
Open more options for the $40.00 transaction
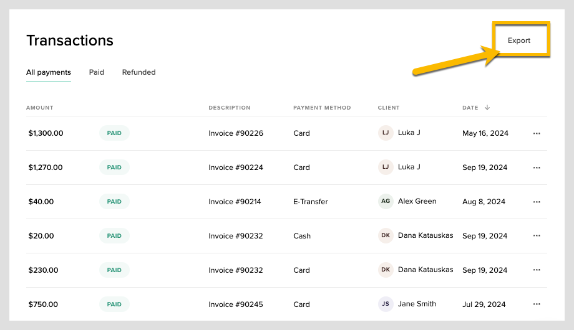537,202
